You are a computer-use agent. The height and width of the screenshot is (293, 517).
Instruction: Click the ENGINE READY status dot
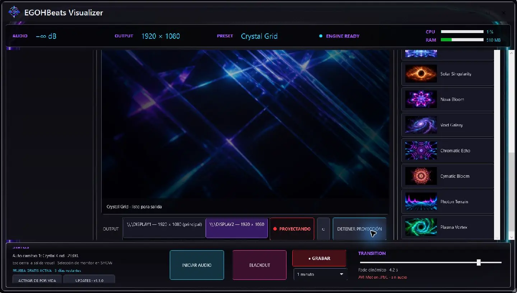tap(321, 36)
